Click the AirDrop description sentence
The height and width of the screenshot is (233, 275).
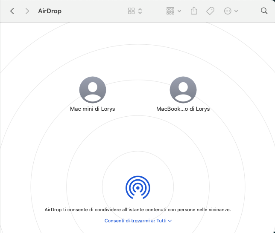[138, 210]
